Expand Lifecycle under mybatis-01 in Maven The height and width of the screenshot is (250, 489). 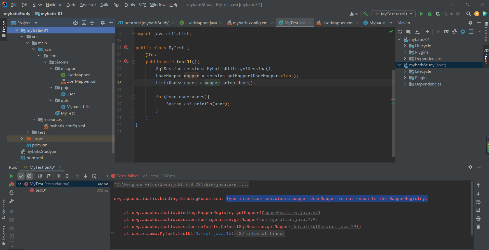point(405,46)
